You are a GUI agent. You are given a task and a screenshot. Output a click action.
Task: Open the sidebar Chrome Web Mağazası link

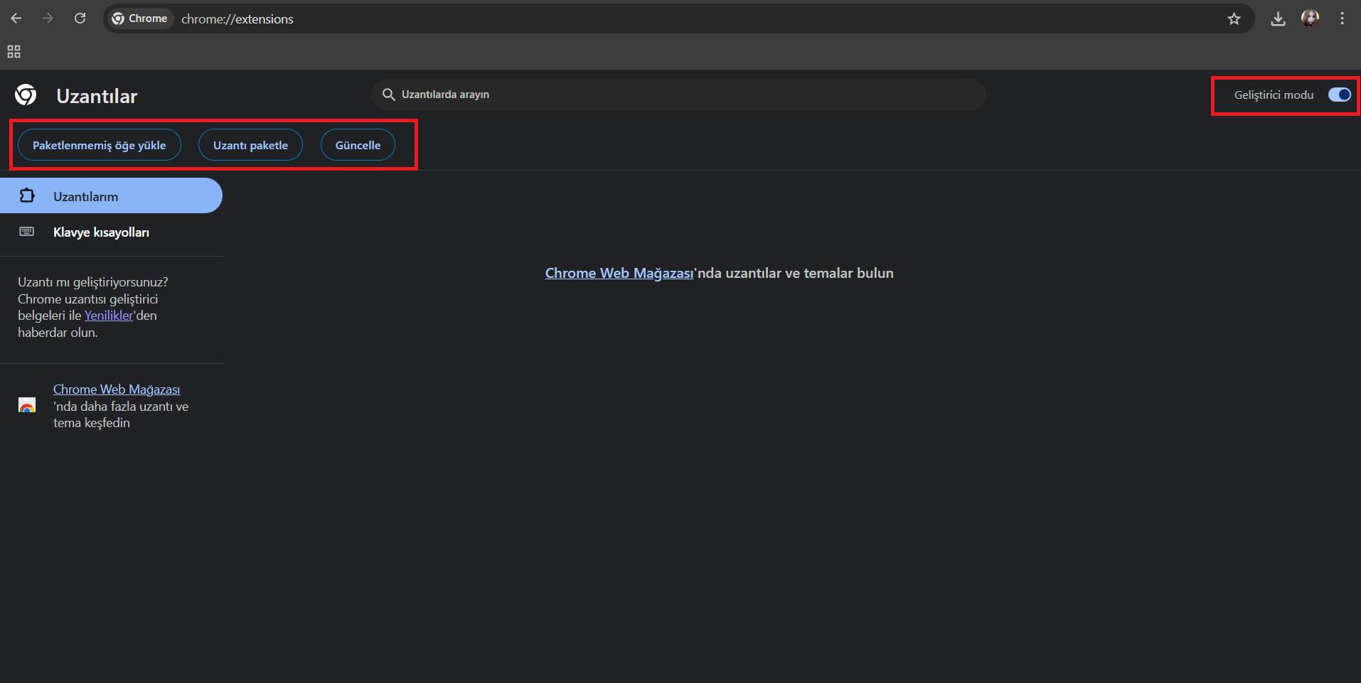coord(117,389)
